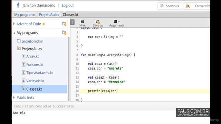Collapse sidebar with left chevron button
The width and height of the screenshot is (221, 124).
tap(72, 22)
